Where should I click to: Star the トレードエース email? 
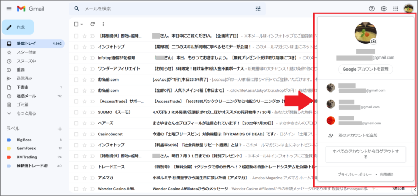click(x=85, y=167)
